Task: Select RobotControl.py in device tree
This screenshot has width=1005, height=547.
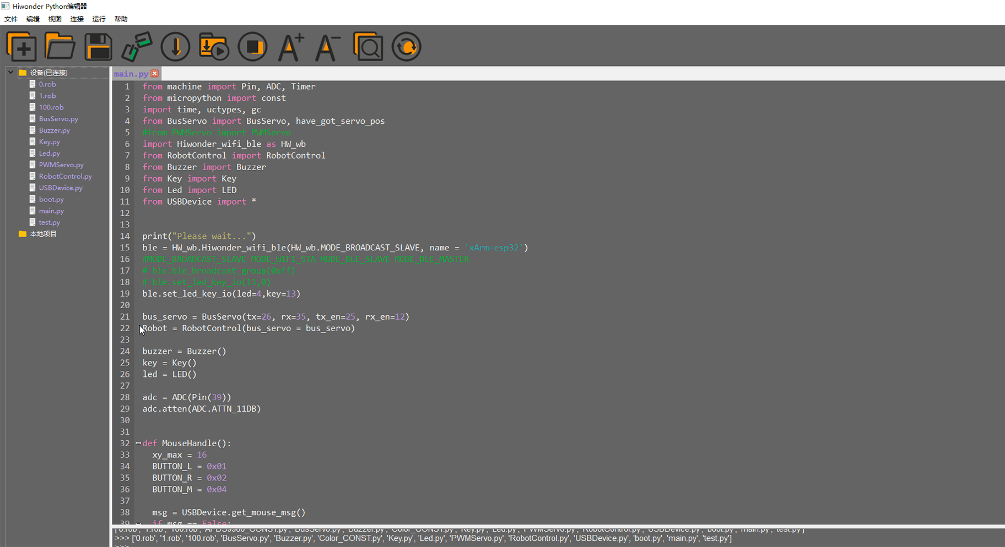Action: coord(66,177)
